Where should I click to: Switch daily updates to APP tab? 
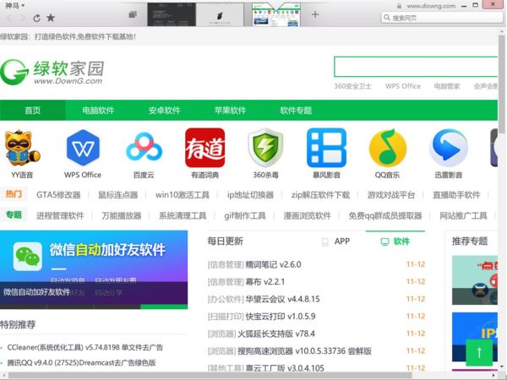[x=336, y=242]
